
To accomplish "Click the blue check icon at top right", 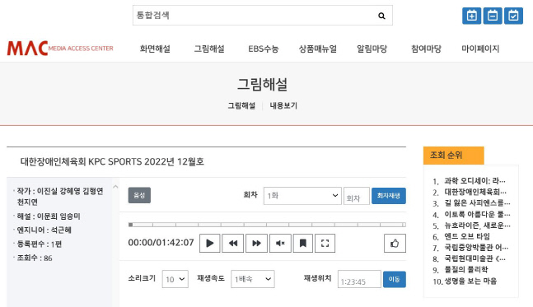I will click(513, 16).
